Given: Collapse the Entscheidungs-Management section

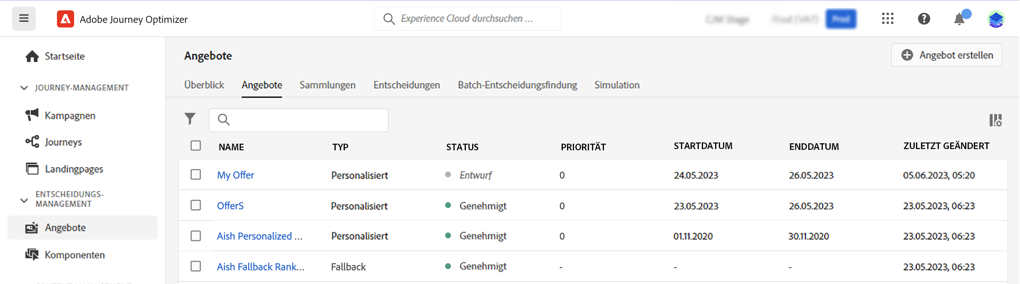Looking at the screenshot, I should click(24, 200).
